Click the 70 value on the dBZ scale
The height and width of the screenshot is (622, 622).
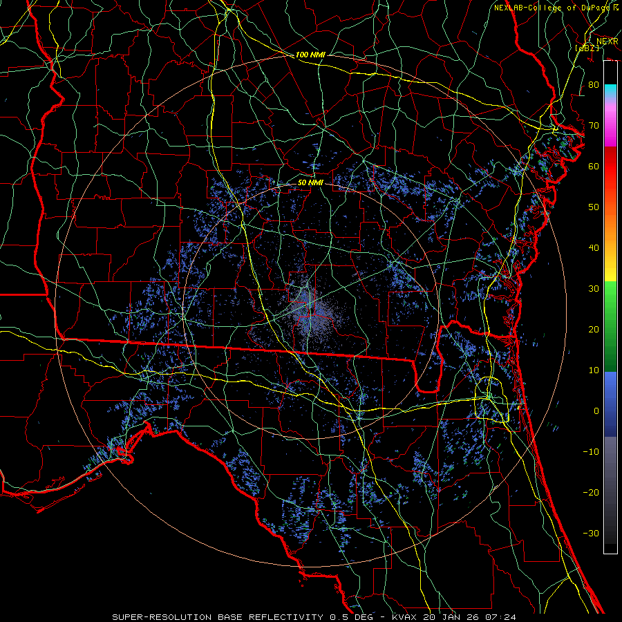click(x=594, y=125)
